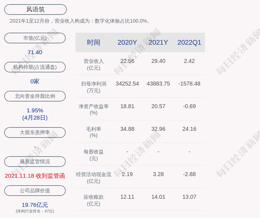Select 2022Q1 revenue value 2.42
260x218 pixels.
(x=189, y=61)
